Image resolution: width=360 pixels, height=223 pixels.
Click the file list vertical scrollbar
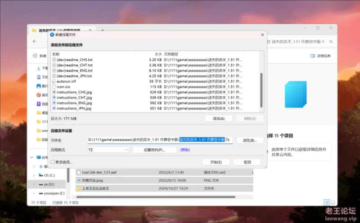click(261, 85)
